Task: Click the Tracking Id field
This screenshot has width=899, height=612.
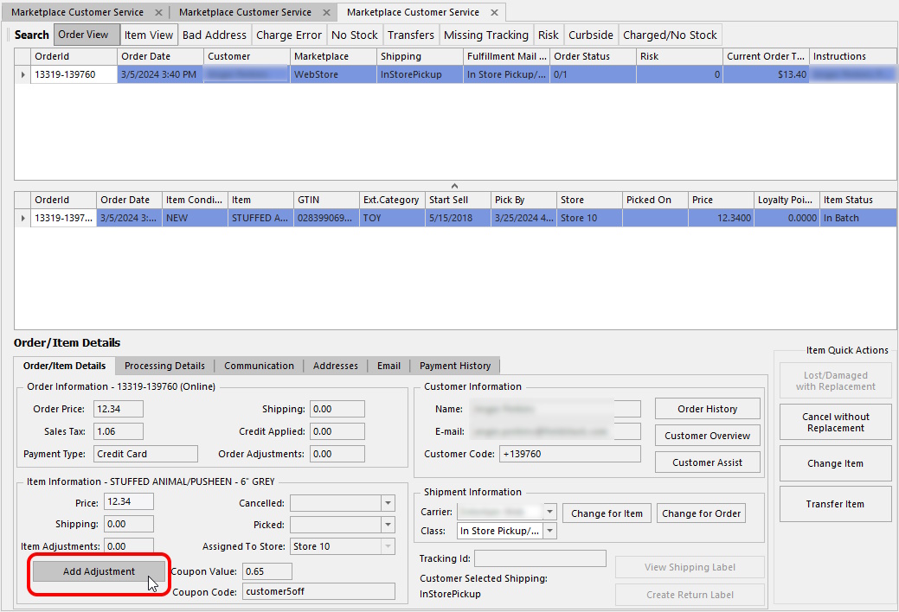Action: pyautogui.click(x=540, y=558)
